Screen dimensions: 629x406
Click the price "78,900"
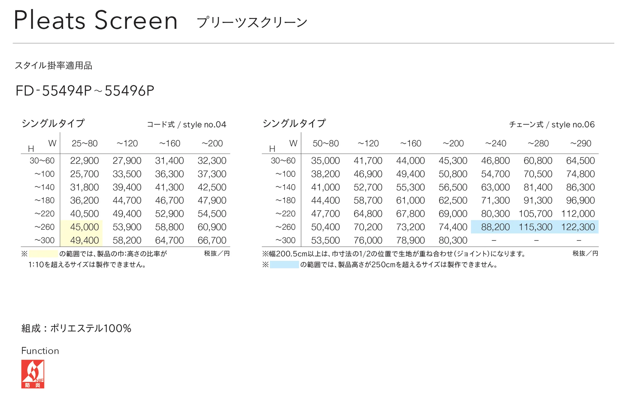coord(410,240)
